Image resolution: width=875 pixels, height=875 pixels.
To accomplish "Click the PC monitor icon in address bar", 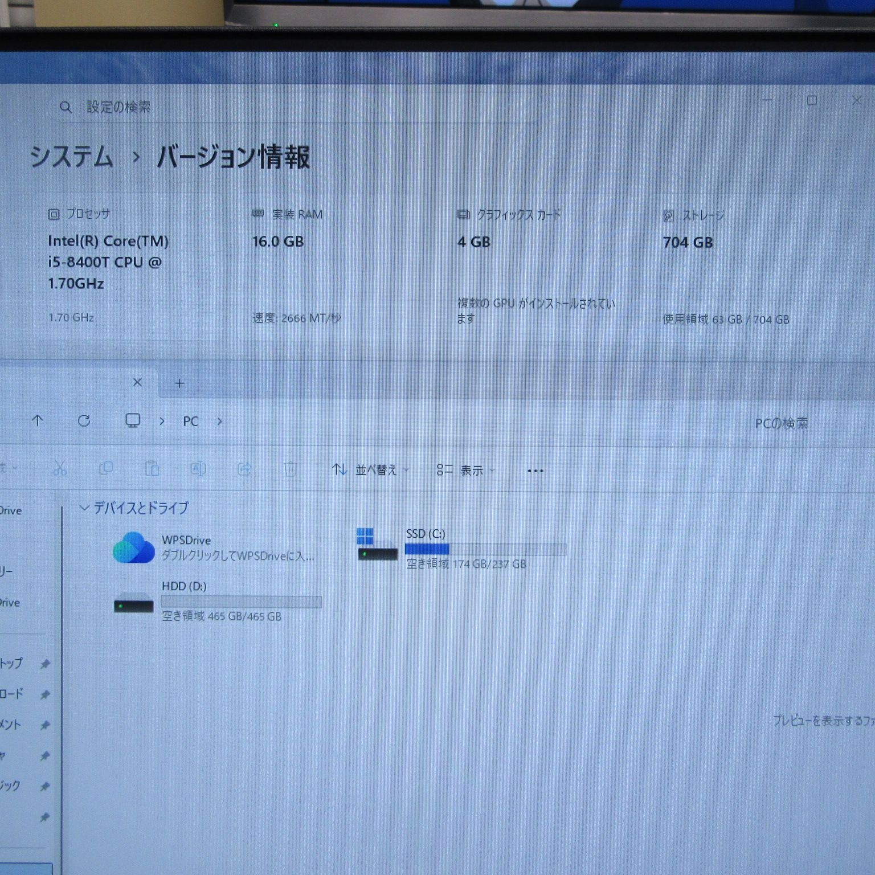I will [133, 420].
